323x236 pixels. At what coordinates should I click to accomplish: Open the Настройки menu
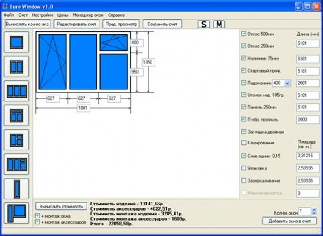[x=43, y=15]
